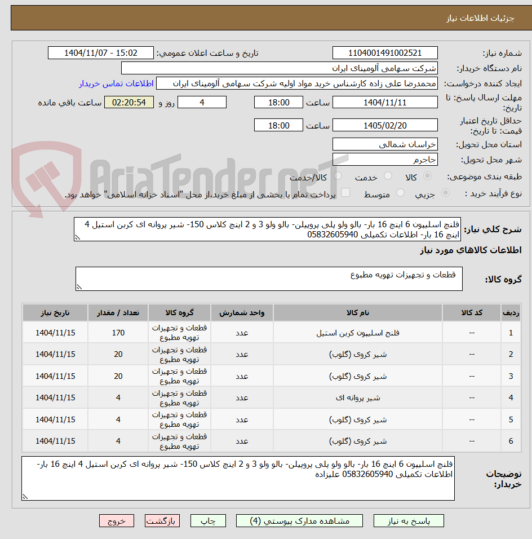Select the کالا radio button
The height and width of the screenshot is (539, 532).
pos(428,176)
